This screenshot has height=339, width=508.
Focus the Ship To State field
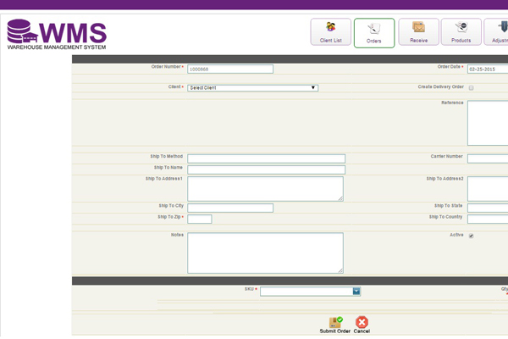pyautogui.click(x=488, y=208)
